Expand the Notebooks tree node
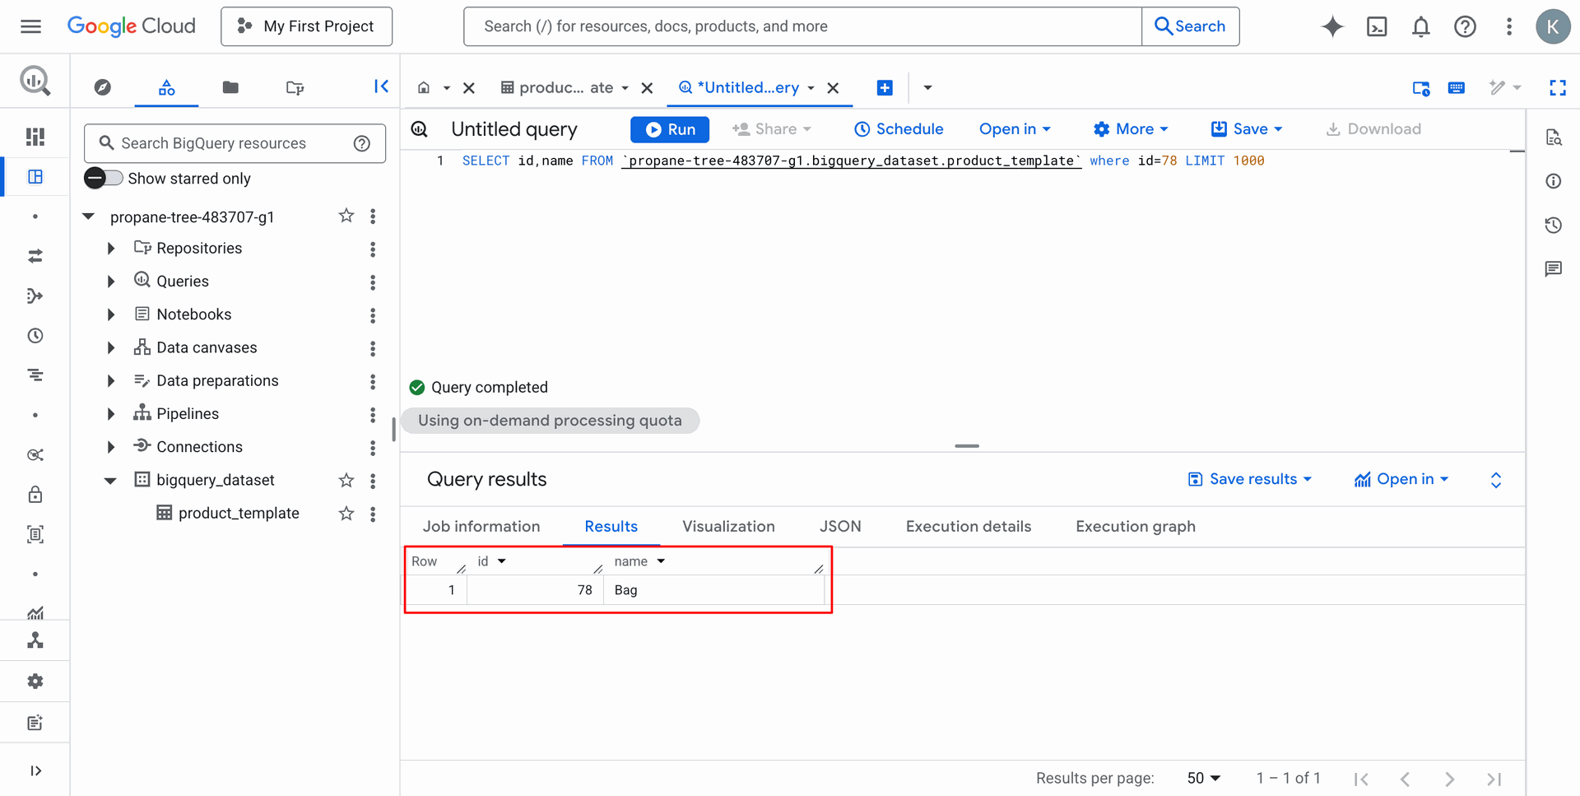The width and height of the screenshot is (1580, 796). click(x=111, y=314)
